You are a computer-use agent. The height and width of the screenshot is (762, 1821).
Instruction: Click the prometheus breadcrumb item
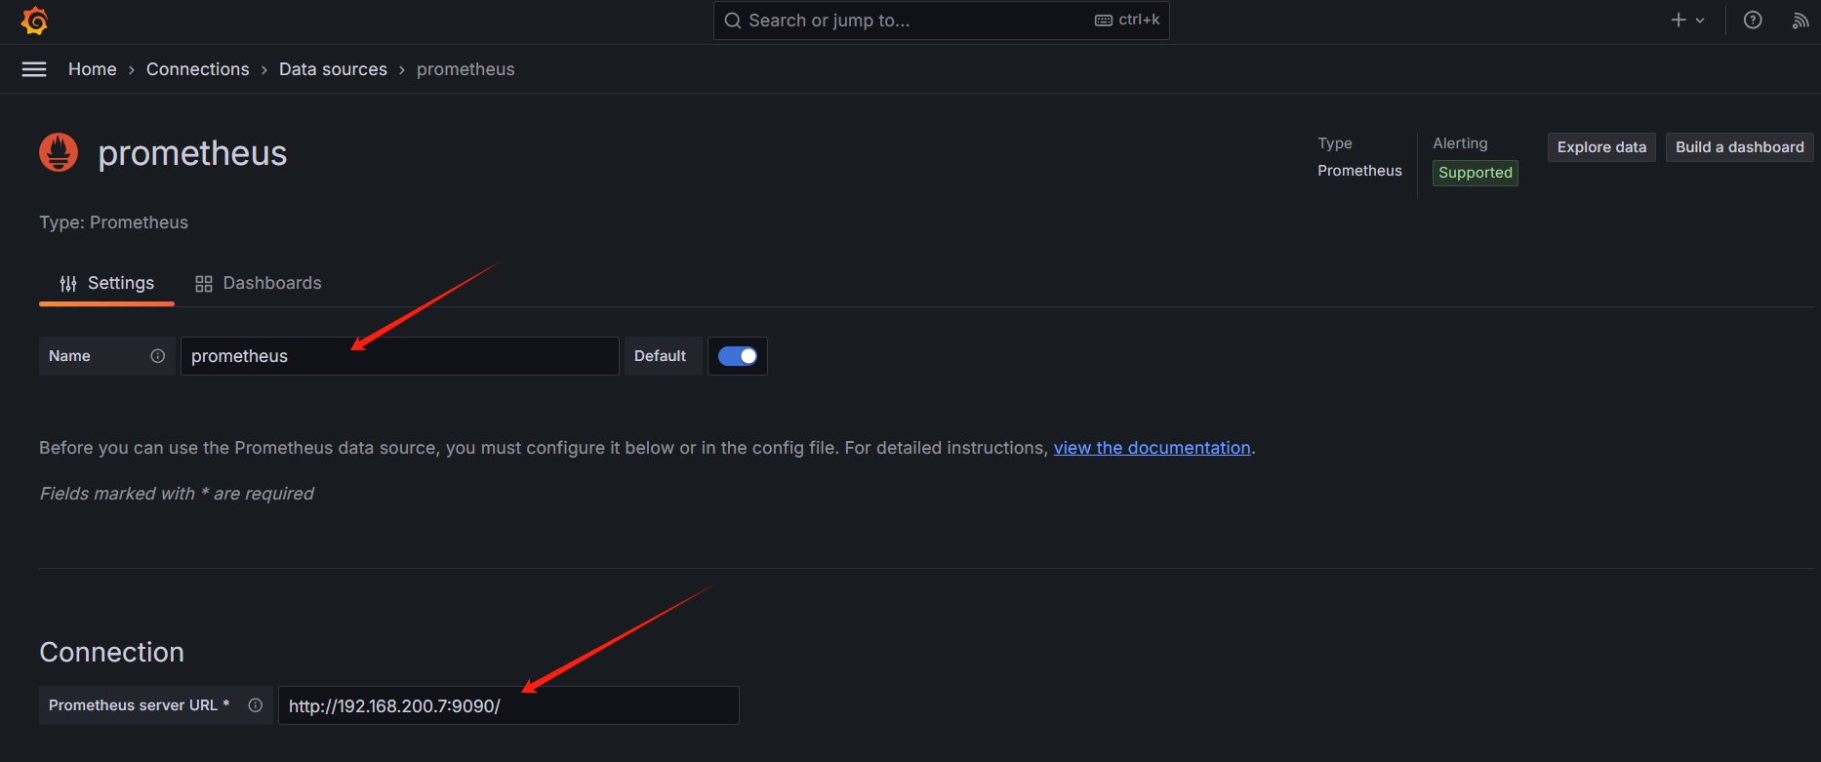click(465, 69)
